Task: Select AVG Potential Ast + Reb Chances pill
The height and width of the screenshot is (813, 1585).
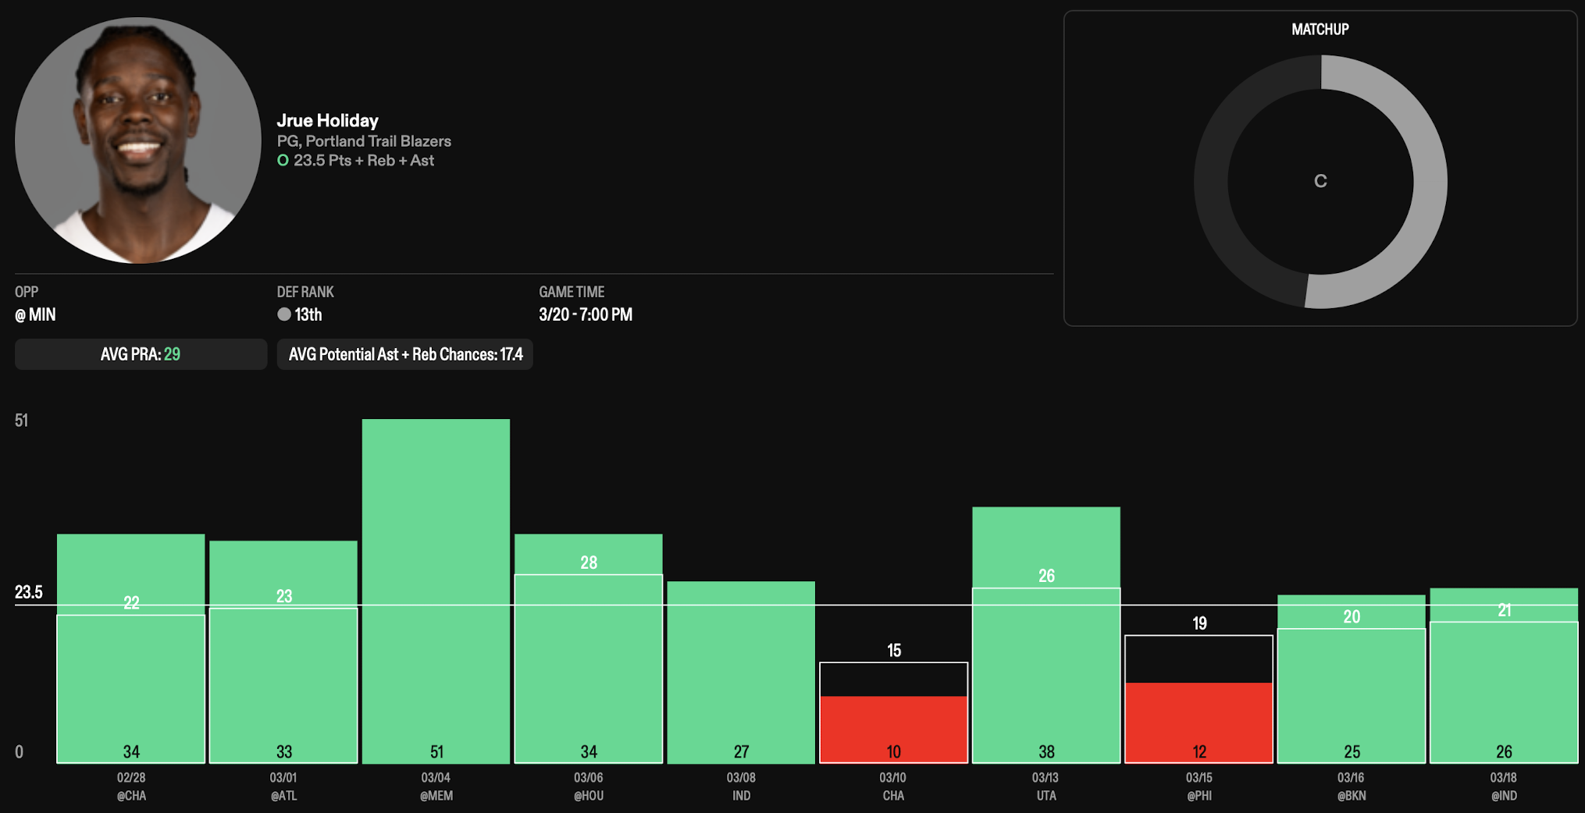Action: (404, 354)
